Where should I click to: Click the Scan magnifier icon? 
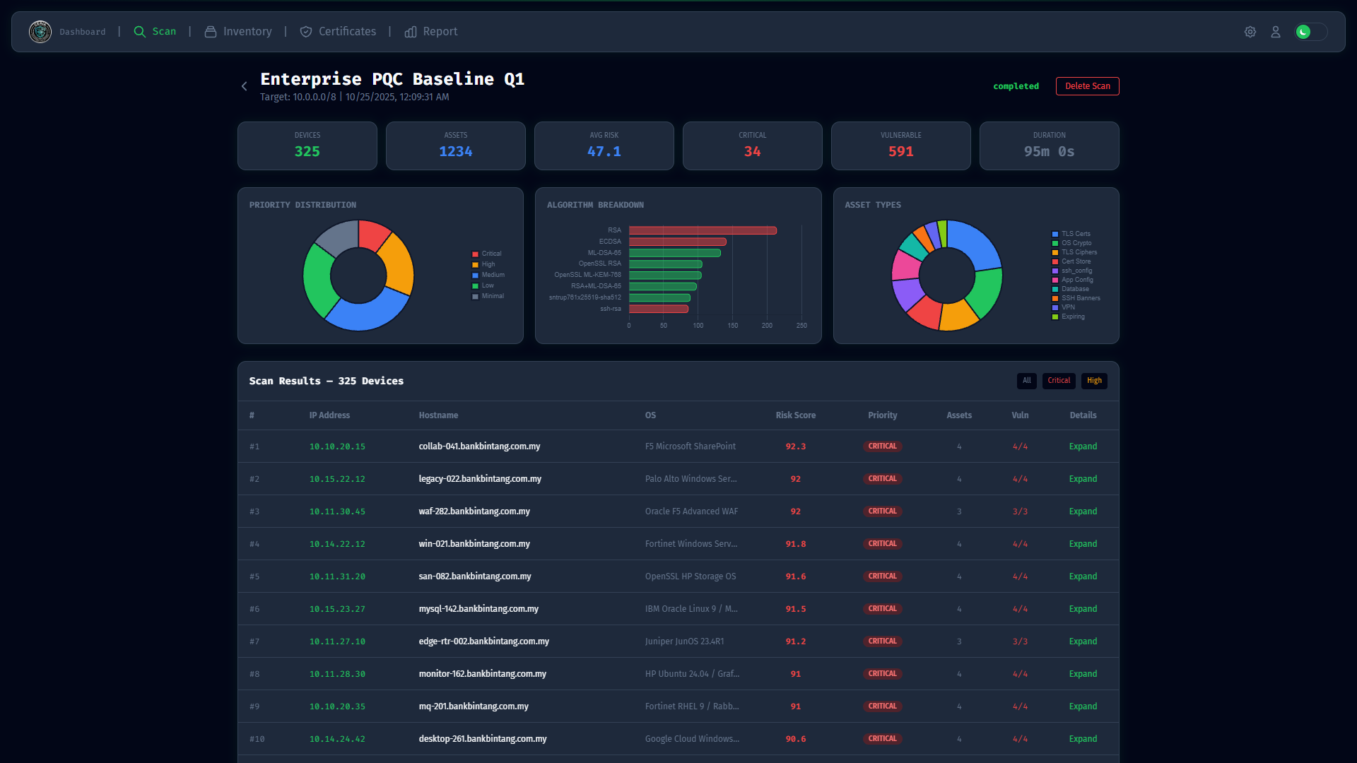(x=140, y=32)
